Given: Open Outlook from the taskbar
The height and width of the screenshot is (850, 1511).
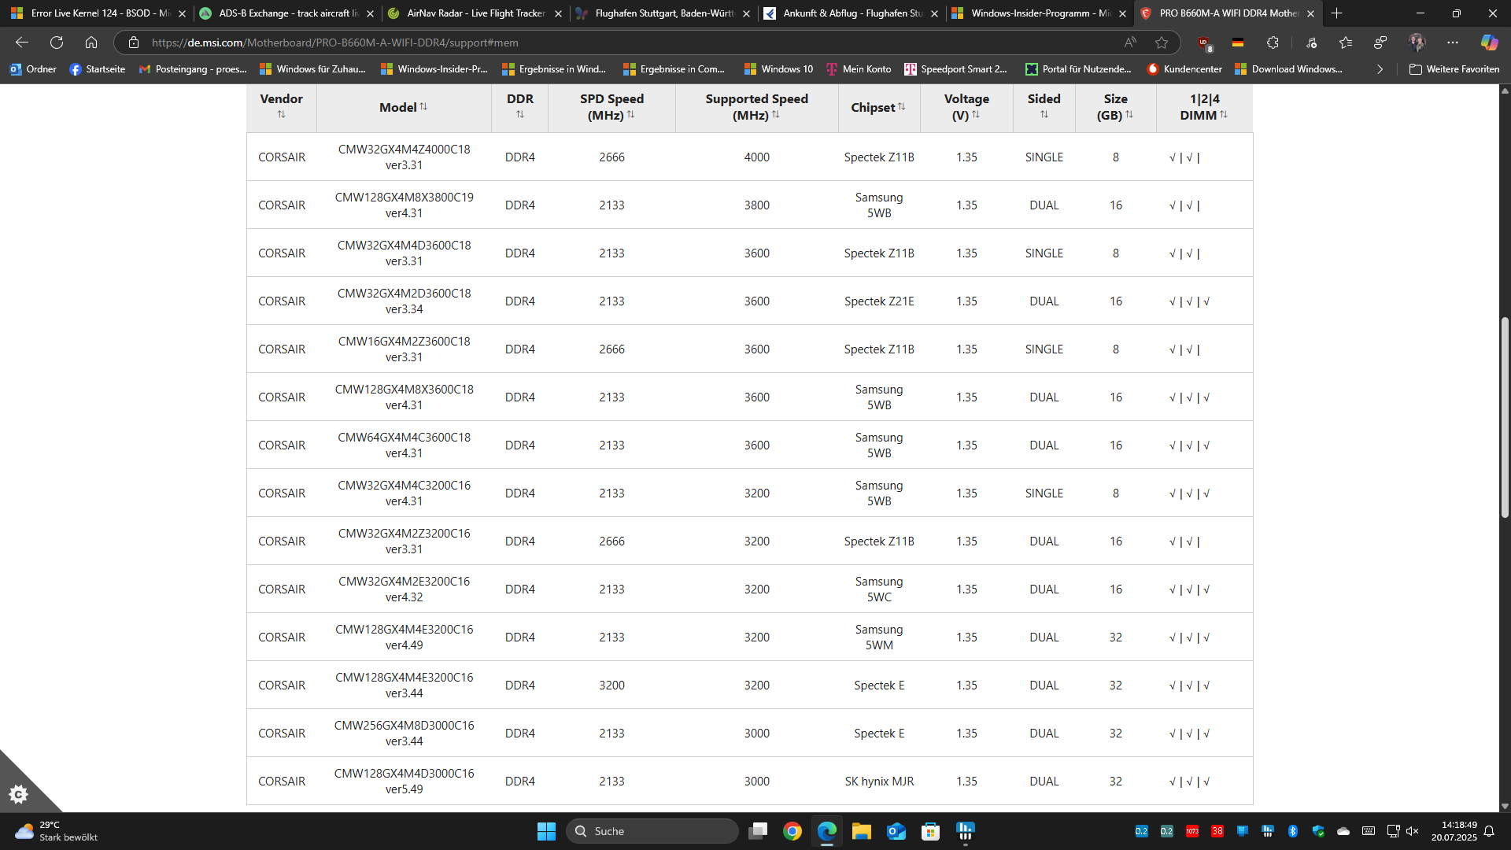Looking at the screenshot, I should point(896,831).
